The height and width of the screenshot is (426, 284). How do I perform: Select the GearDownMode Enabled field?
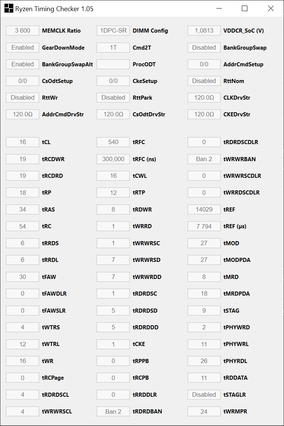coord(23,47)
